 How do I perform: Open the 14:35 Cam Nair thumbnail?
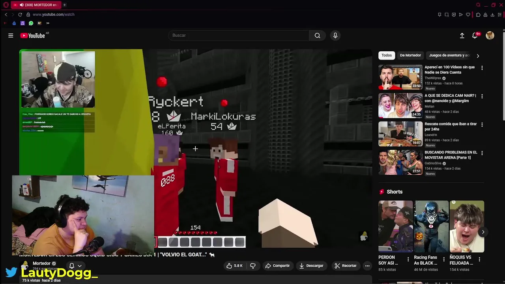(x=400, y=106)
